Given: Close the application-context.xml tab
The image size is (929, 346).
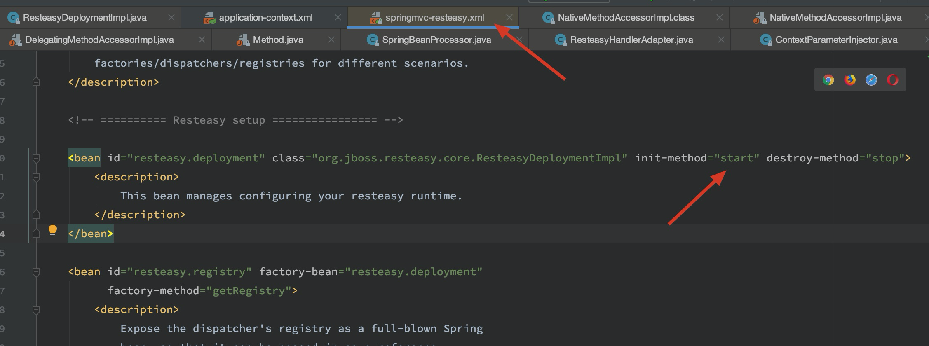Looking at the screenshot, I should (x=338, y=17).
